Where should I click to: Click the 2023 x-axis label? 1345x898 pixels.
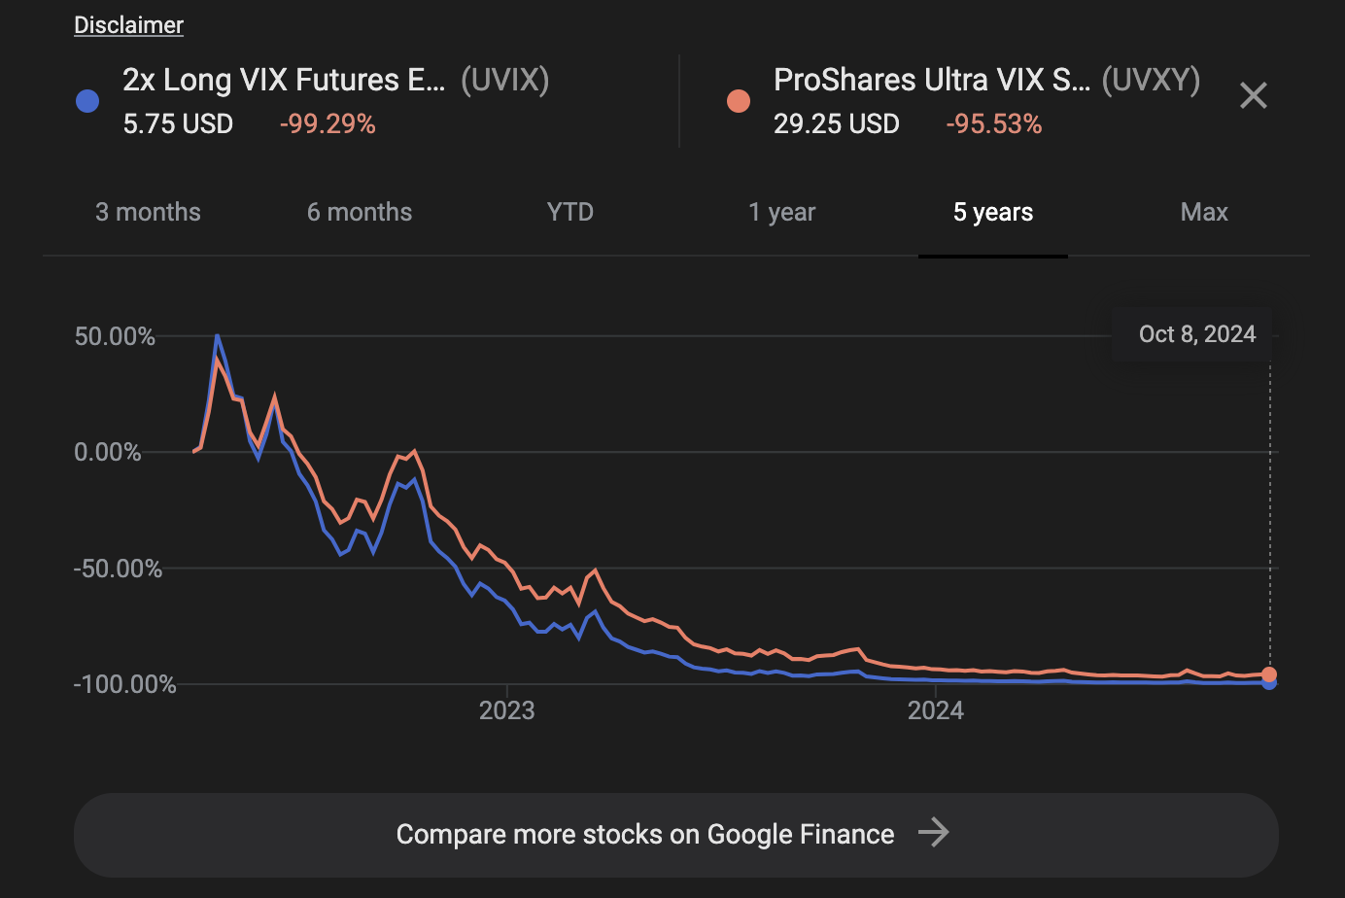click(506, 710)
